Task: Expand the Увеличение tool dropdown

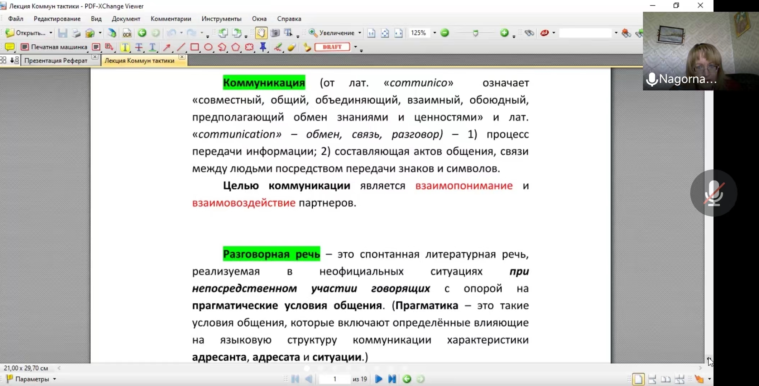Action: (x=360, y=33)
